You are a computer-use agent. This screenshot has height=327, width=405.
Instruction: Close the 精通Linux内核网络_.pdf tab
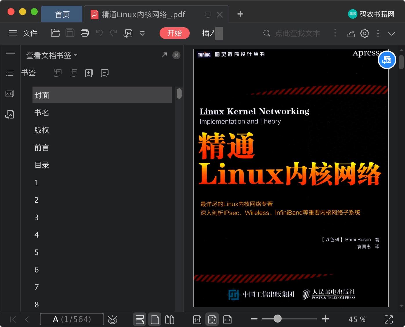(x=220, y=15)
